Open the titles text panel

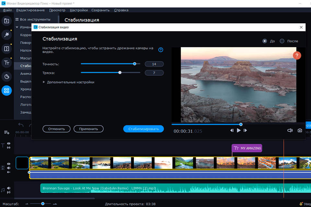pyautogui.click(x=6, y=63)
